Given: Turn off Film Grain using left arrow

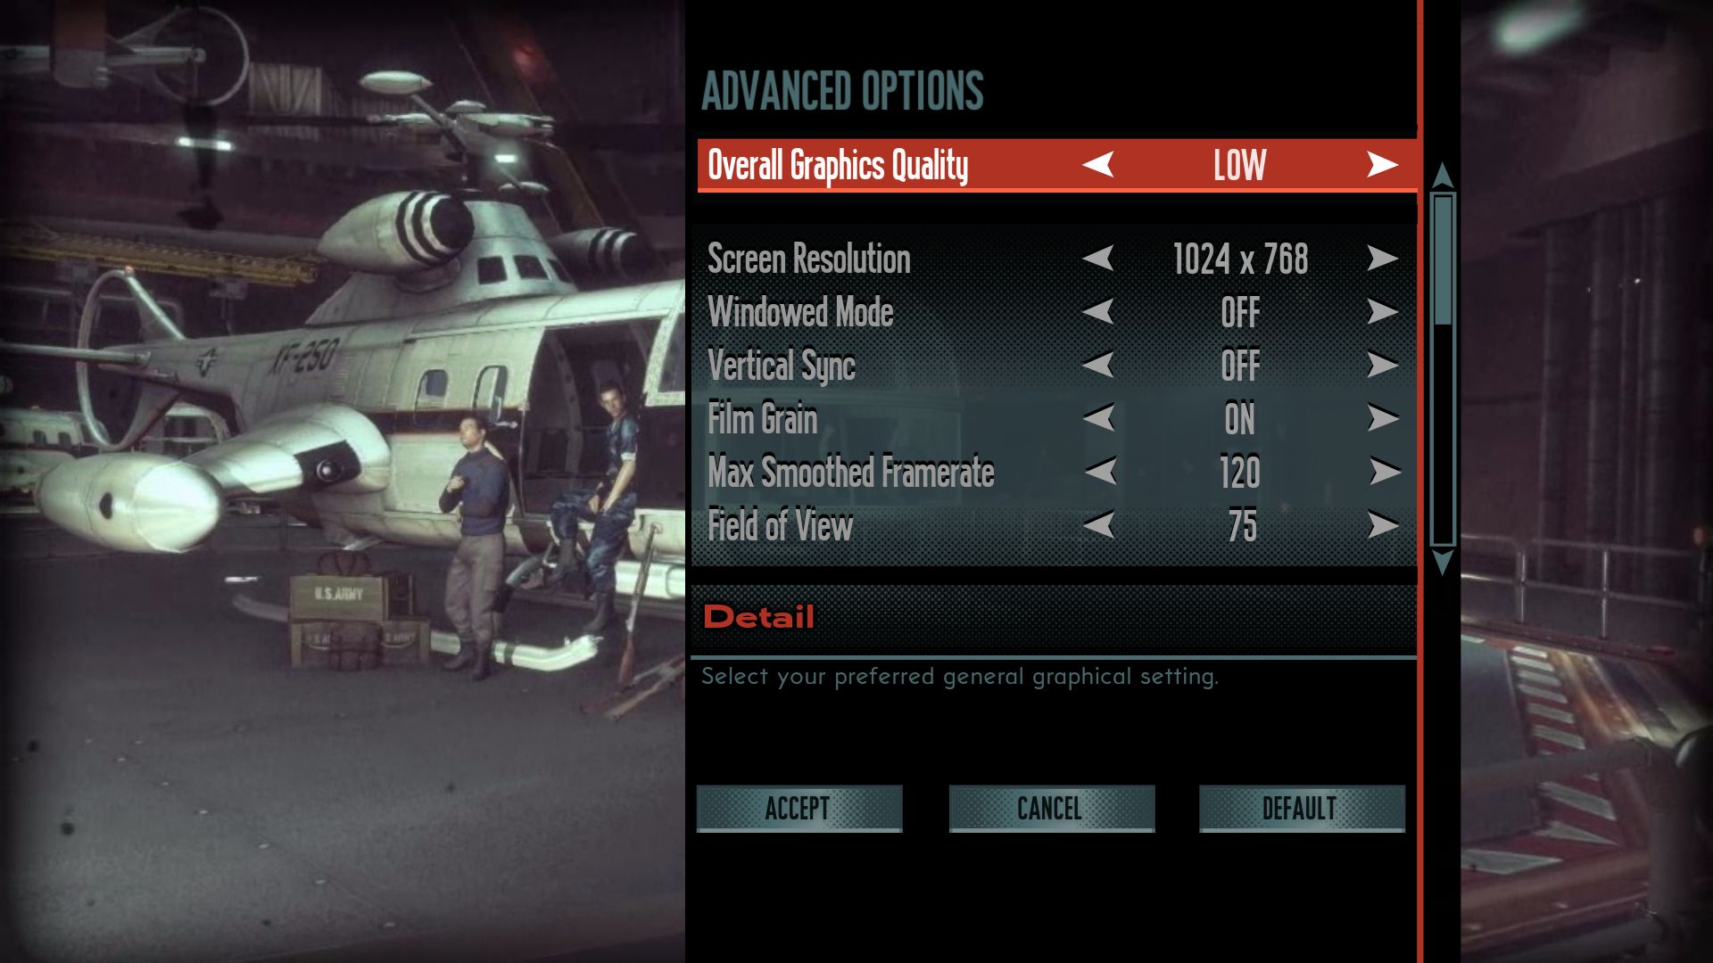Looking at the screenshot, I should (1098, 417).
